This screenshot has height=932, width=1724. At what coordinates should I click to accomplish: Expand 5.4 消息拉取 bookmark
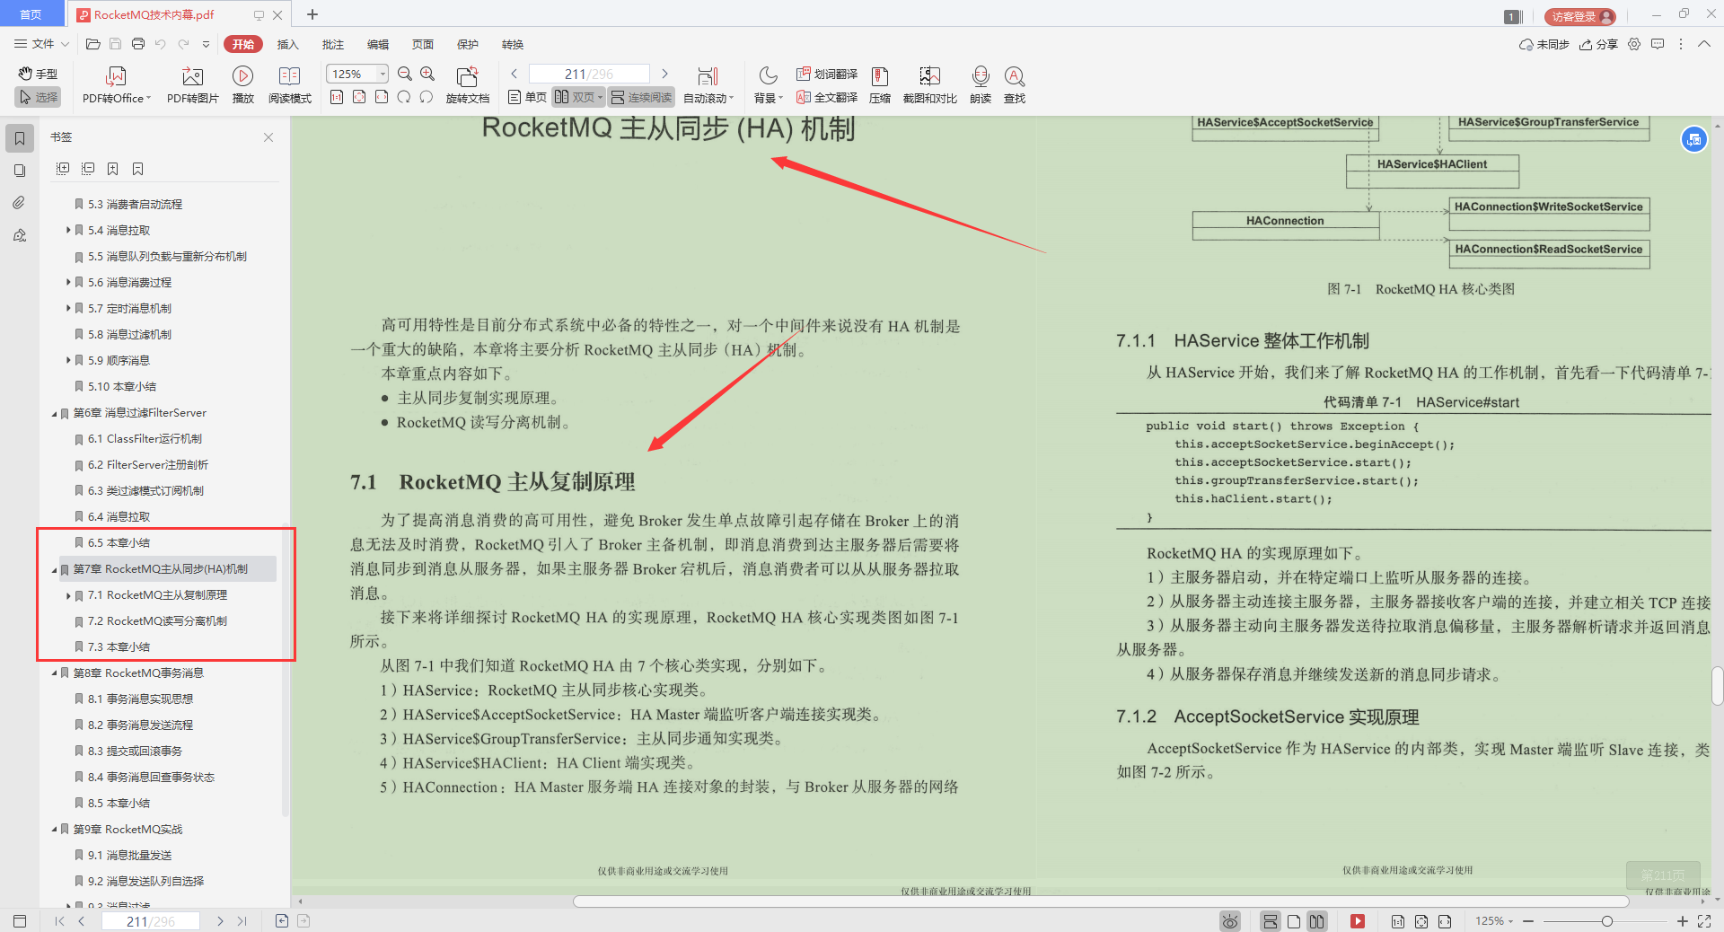tap(68, 231)
